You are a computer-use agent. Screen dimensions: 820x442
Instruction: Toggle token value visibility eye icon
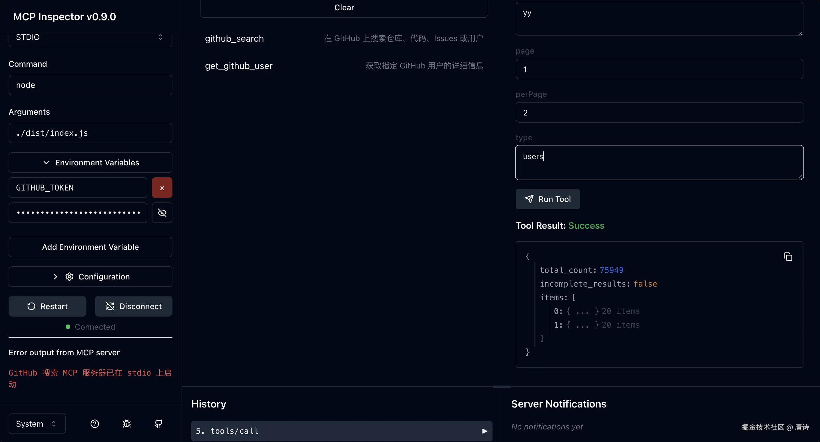coord(162,213)
